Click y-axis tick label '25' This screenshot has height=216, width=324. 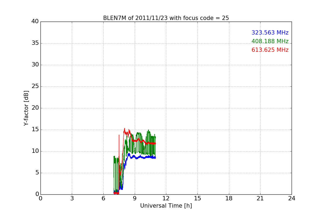35,86
